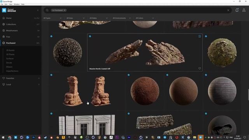This screenshot has height=140, width=249.
Task: Select the grey wood planks sphere surface
Action: point(222,91)
